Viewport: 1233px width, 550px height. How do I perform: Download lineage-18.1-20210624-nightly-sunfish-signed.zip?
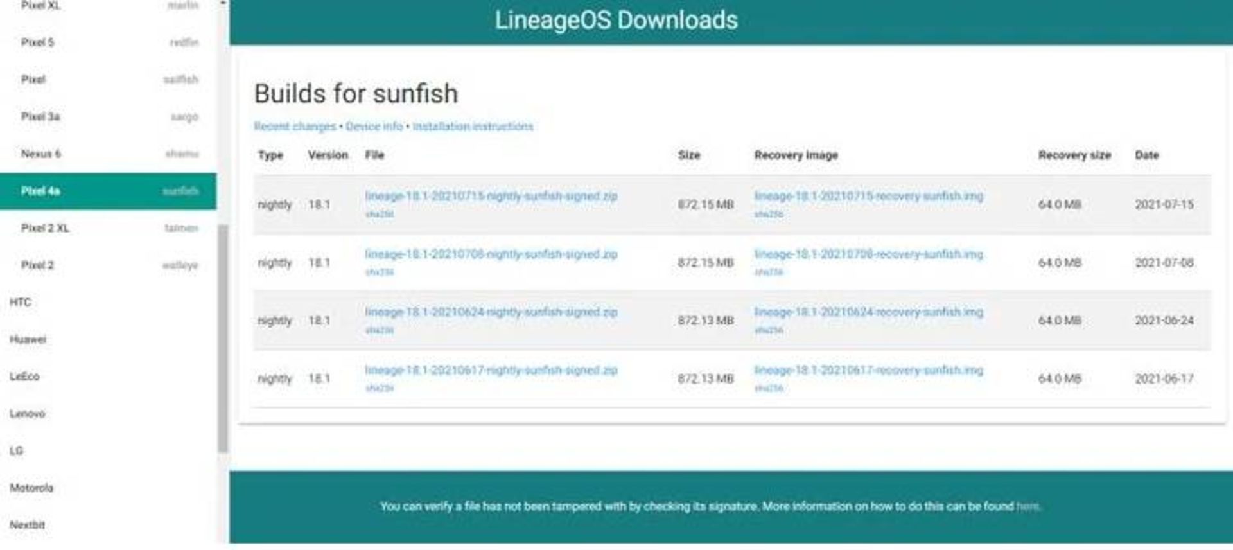[491, 312]
